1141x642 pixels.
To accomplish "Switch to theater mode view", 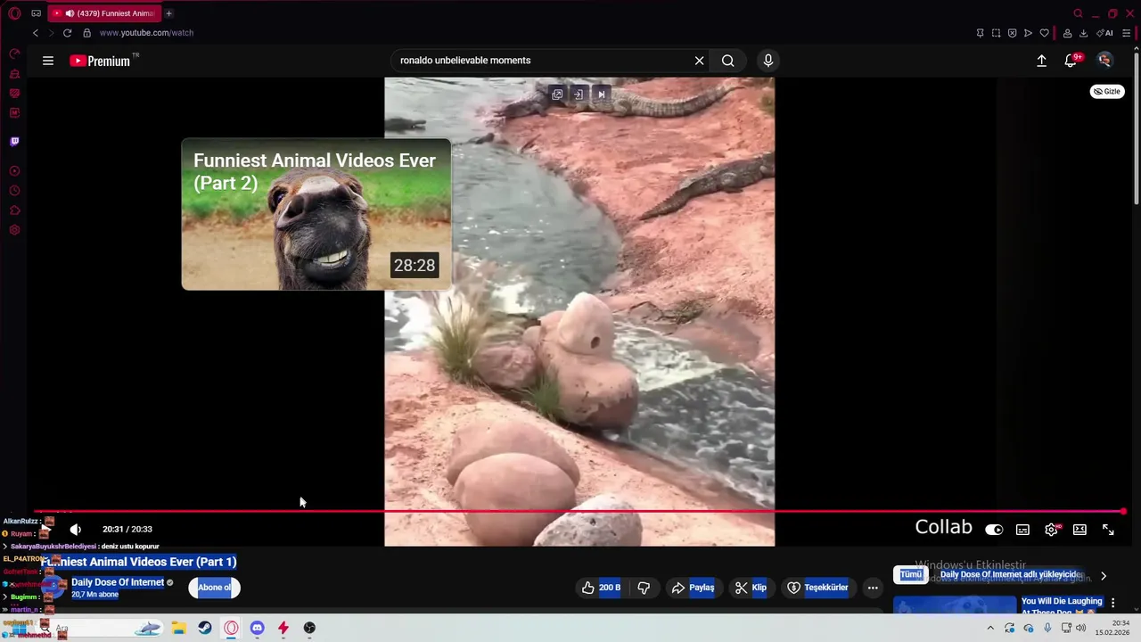I will click(x=1079, y=530).
